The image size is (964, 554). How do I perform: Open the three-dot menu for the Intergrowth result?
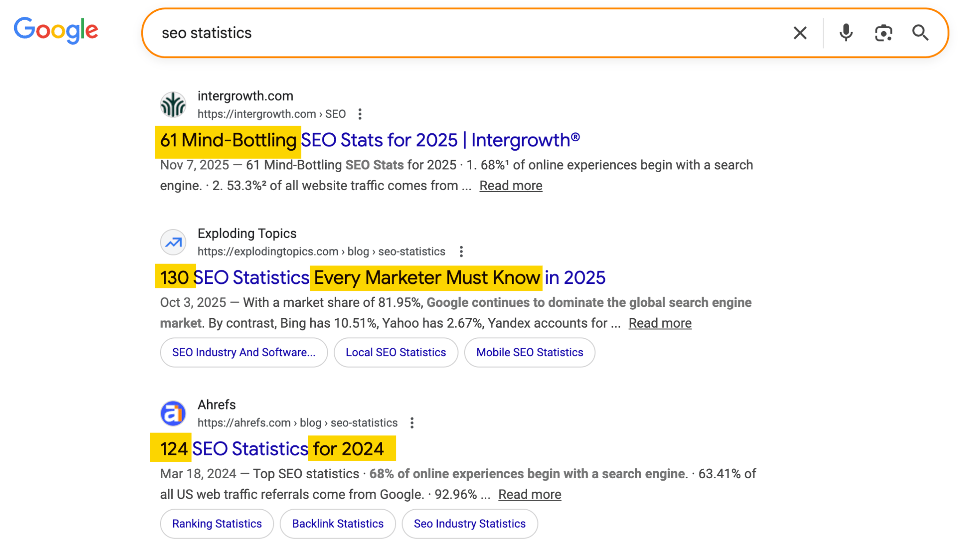360,113
